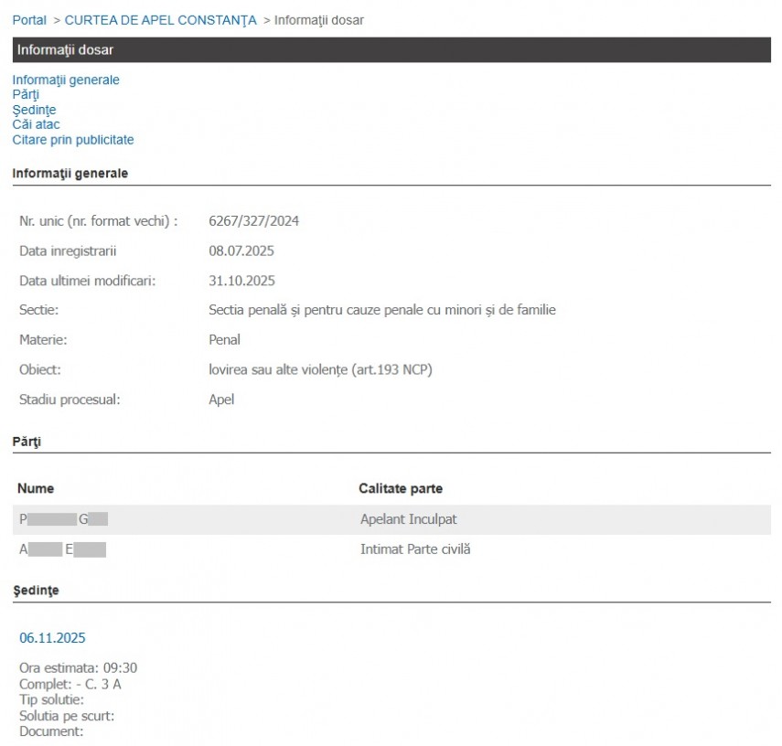Click the Apel value beside Stadiu procesual

221,400
